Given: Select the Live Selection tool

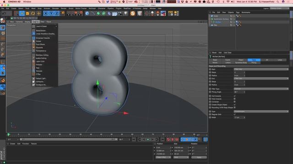Looking at the screenshot, I should coord(16,13).
